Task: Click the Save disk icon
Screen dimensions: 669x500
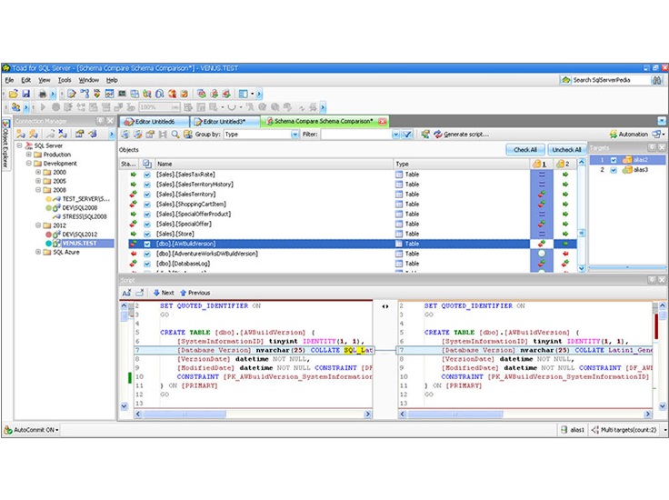Action: [x=26, y=94]
